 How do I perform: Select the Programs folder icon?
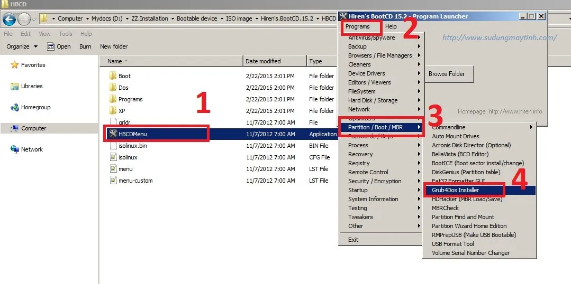(113, 99)
